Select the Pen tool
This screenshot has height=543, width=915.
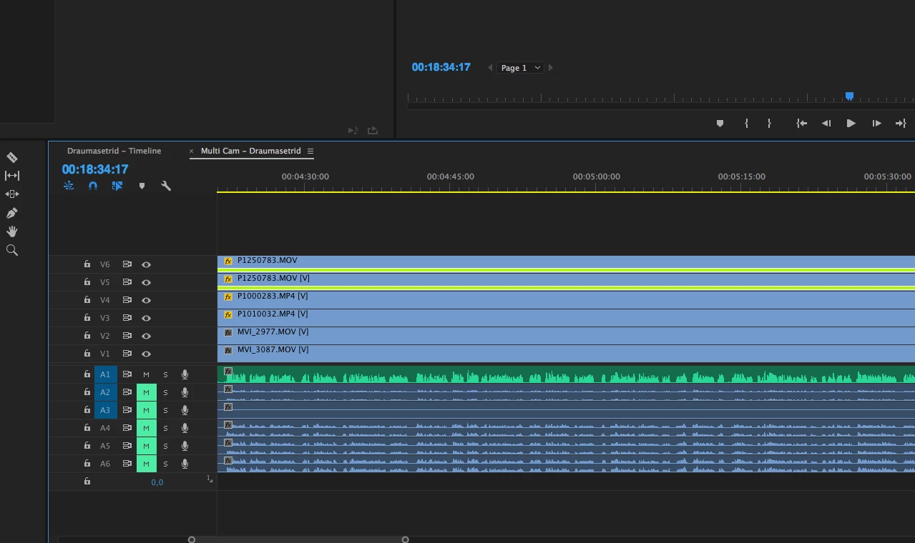(12, 213)
